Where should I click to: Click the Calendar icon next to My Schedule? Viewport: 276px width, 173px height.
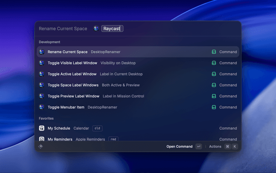click(42, 128)
